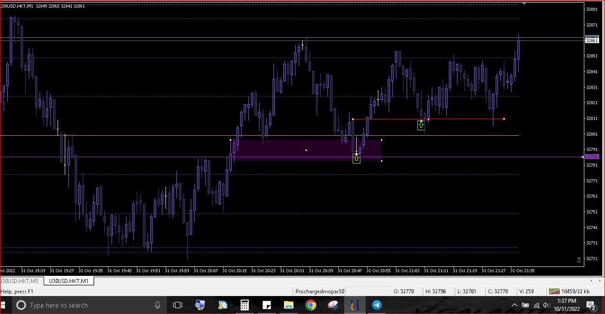Screen dimensions: 605x314
Task: Open the black-and-white square taskbar app
Action: (x=266, y=305)
